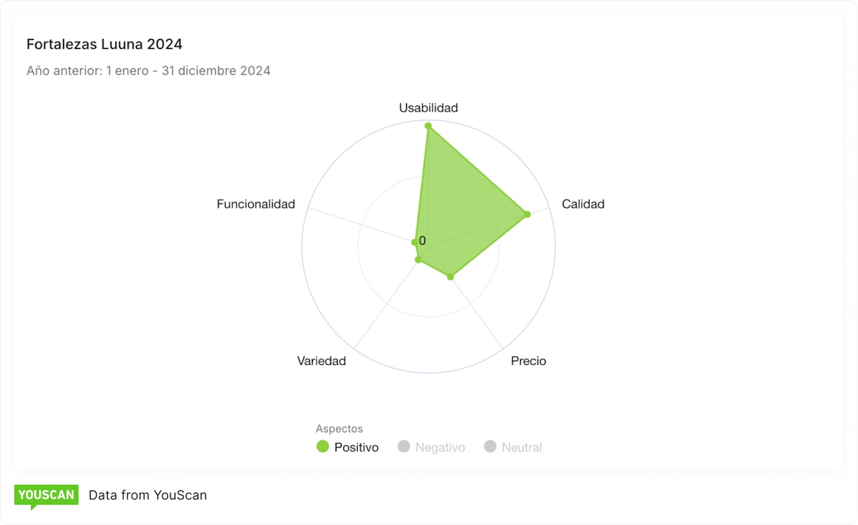This screenshot has height=525, width=858.
Task: Select the Precio data point marker
Action: tap(450, 277)
